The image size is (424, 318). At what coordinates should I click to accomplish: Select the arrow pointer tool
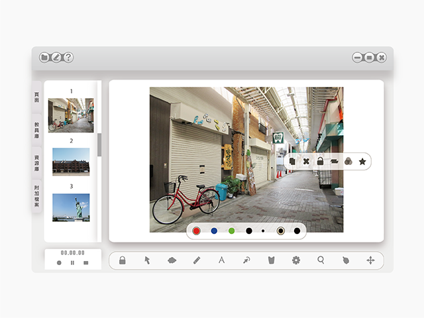point(147,260)
